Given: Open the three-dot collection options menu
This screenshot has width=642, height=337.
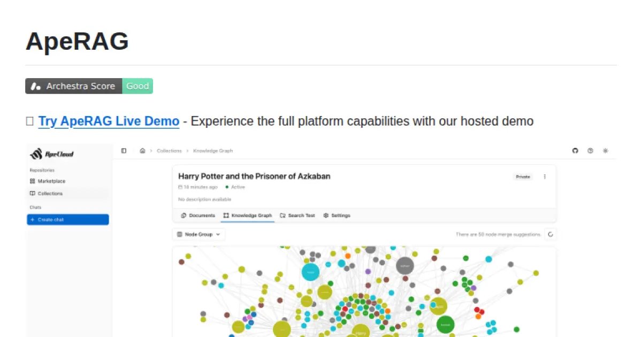Looking at the screenshot, I should pyautogui.click(x=545, y=177).
